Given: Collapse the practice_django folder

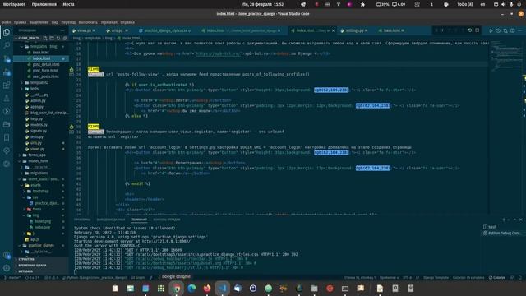Looking at the screenshot, I should pyautogui.click(x=41, y=246).
